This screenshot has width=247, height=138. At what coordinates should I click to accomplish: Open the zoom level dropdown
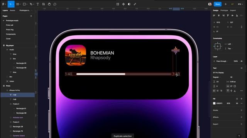tap(240, 4)
